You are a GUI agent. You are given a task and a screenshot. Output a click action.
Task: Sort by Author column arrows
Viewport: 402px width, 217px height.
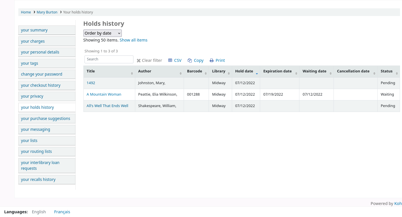click(x=181, y=74)
